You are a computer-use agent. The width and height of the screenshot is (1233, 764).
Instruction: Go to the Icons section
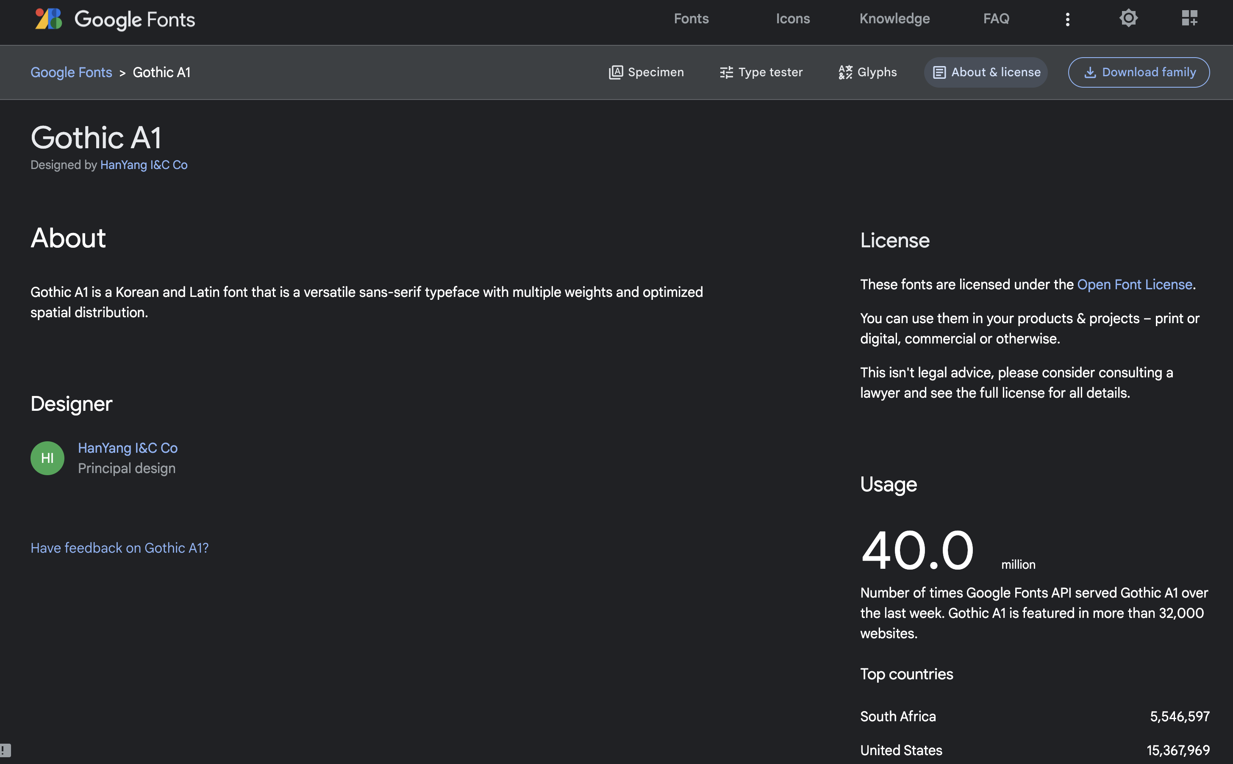[x=792, y=19]
